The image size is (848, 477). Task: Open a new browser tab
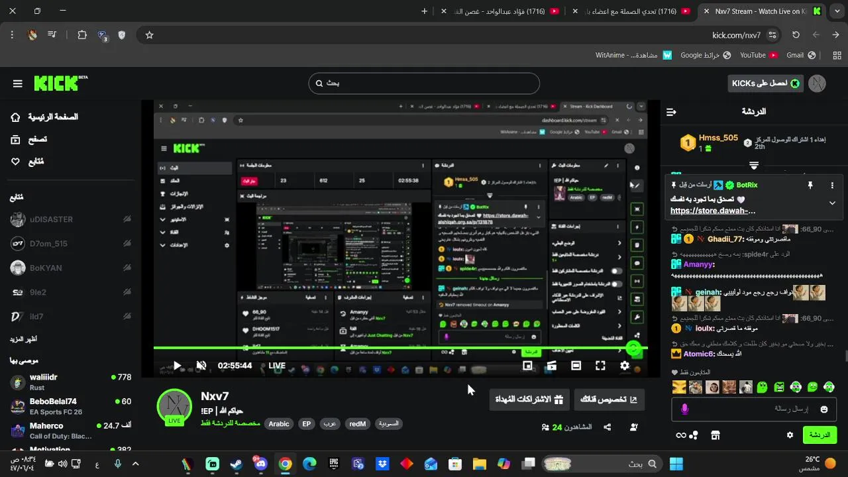click(425, 11)
